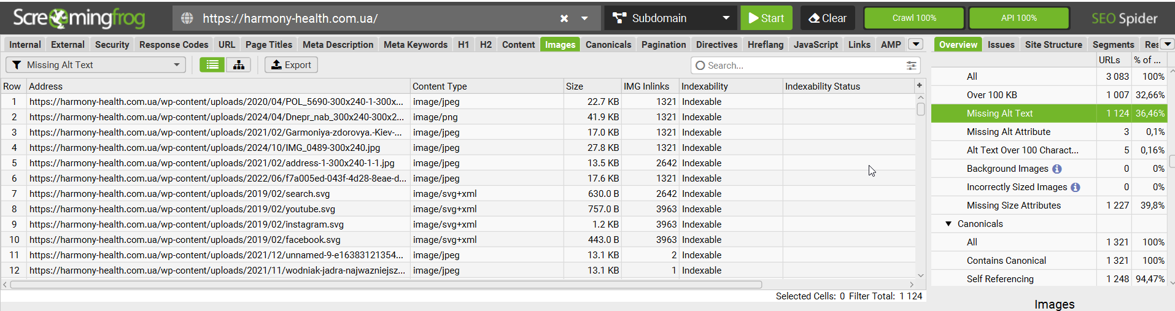The image size is (1175, 311).
Task: Select the facebook.svg image row
Action: (458, 239)
